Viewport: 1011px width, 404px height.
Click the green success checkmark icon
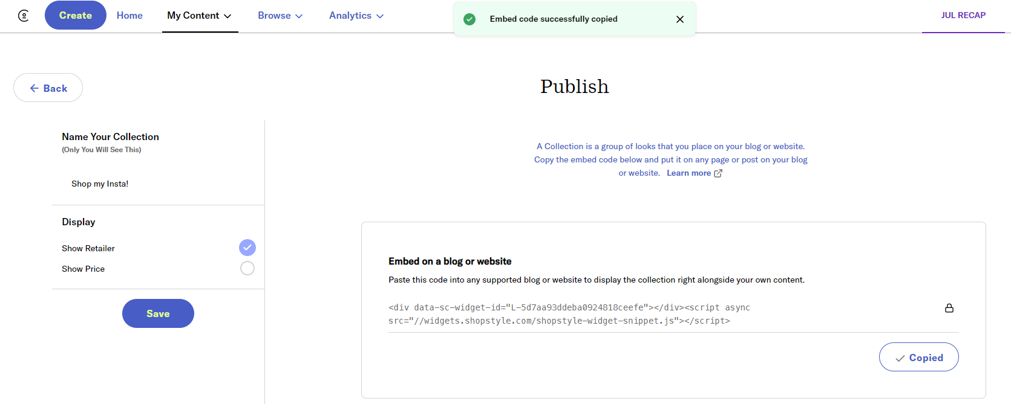pos(470,19)
